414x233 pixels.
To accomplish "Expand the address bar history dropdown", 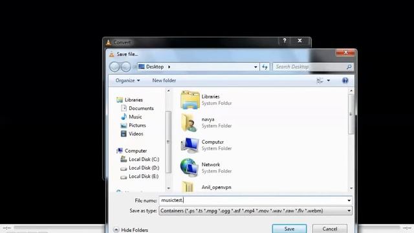I will 256,67.
